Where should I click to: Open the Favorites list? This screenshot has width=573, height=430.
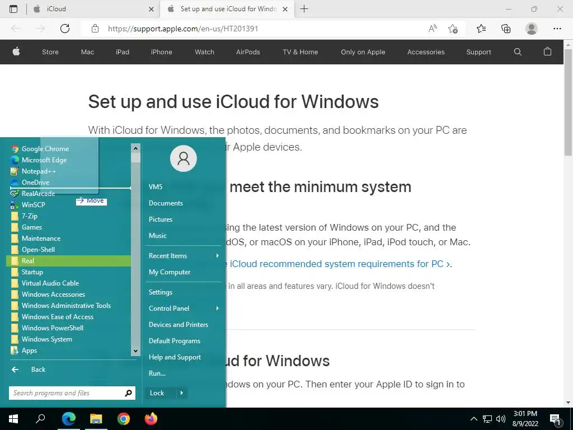481,29
